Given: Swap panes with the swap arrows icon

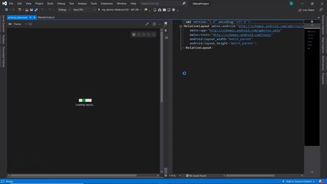Looking at the screenshot, I should pos(166,31).
